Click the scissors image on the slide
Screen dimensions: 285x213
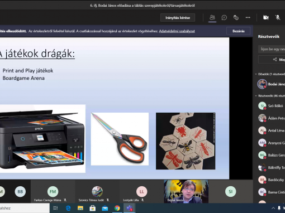(x=120, y=139)
